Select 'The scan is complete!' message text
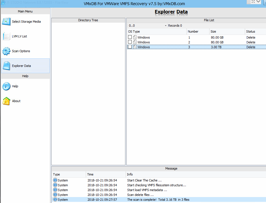266x203 pixels. 158,200
